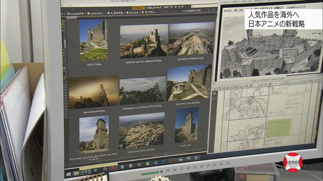This screenshot has width=323, height=181.
Task: Switch to the フィルムストリップ workspace in Bridge
Action: tap(154, 8)
